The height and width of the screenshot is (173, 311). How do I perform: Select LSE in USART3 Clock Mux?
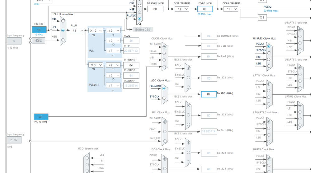300,88
